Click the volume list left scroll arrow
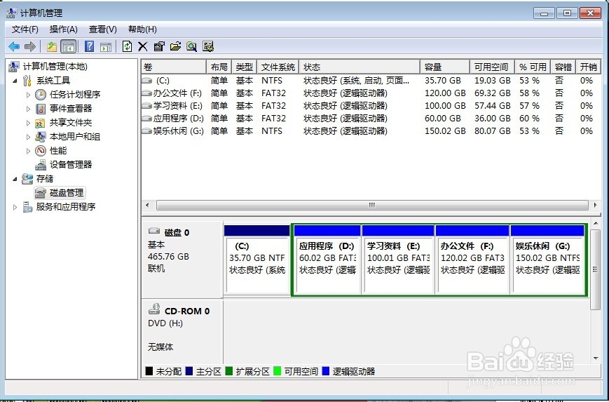Image resolution: width=609 pixels, height=402 pixels. click(147, 205)
